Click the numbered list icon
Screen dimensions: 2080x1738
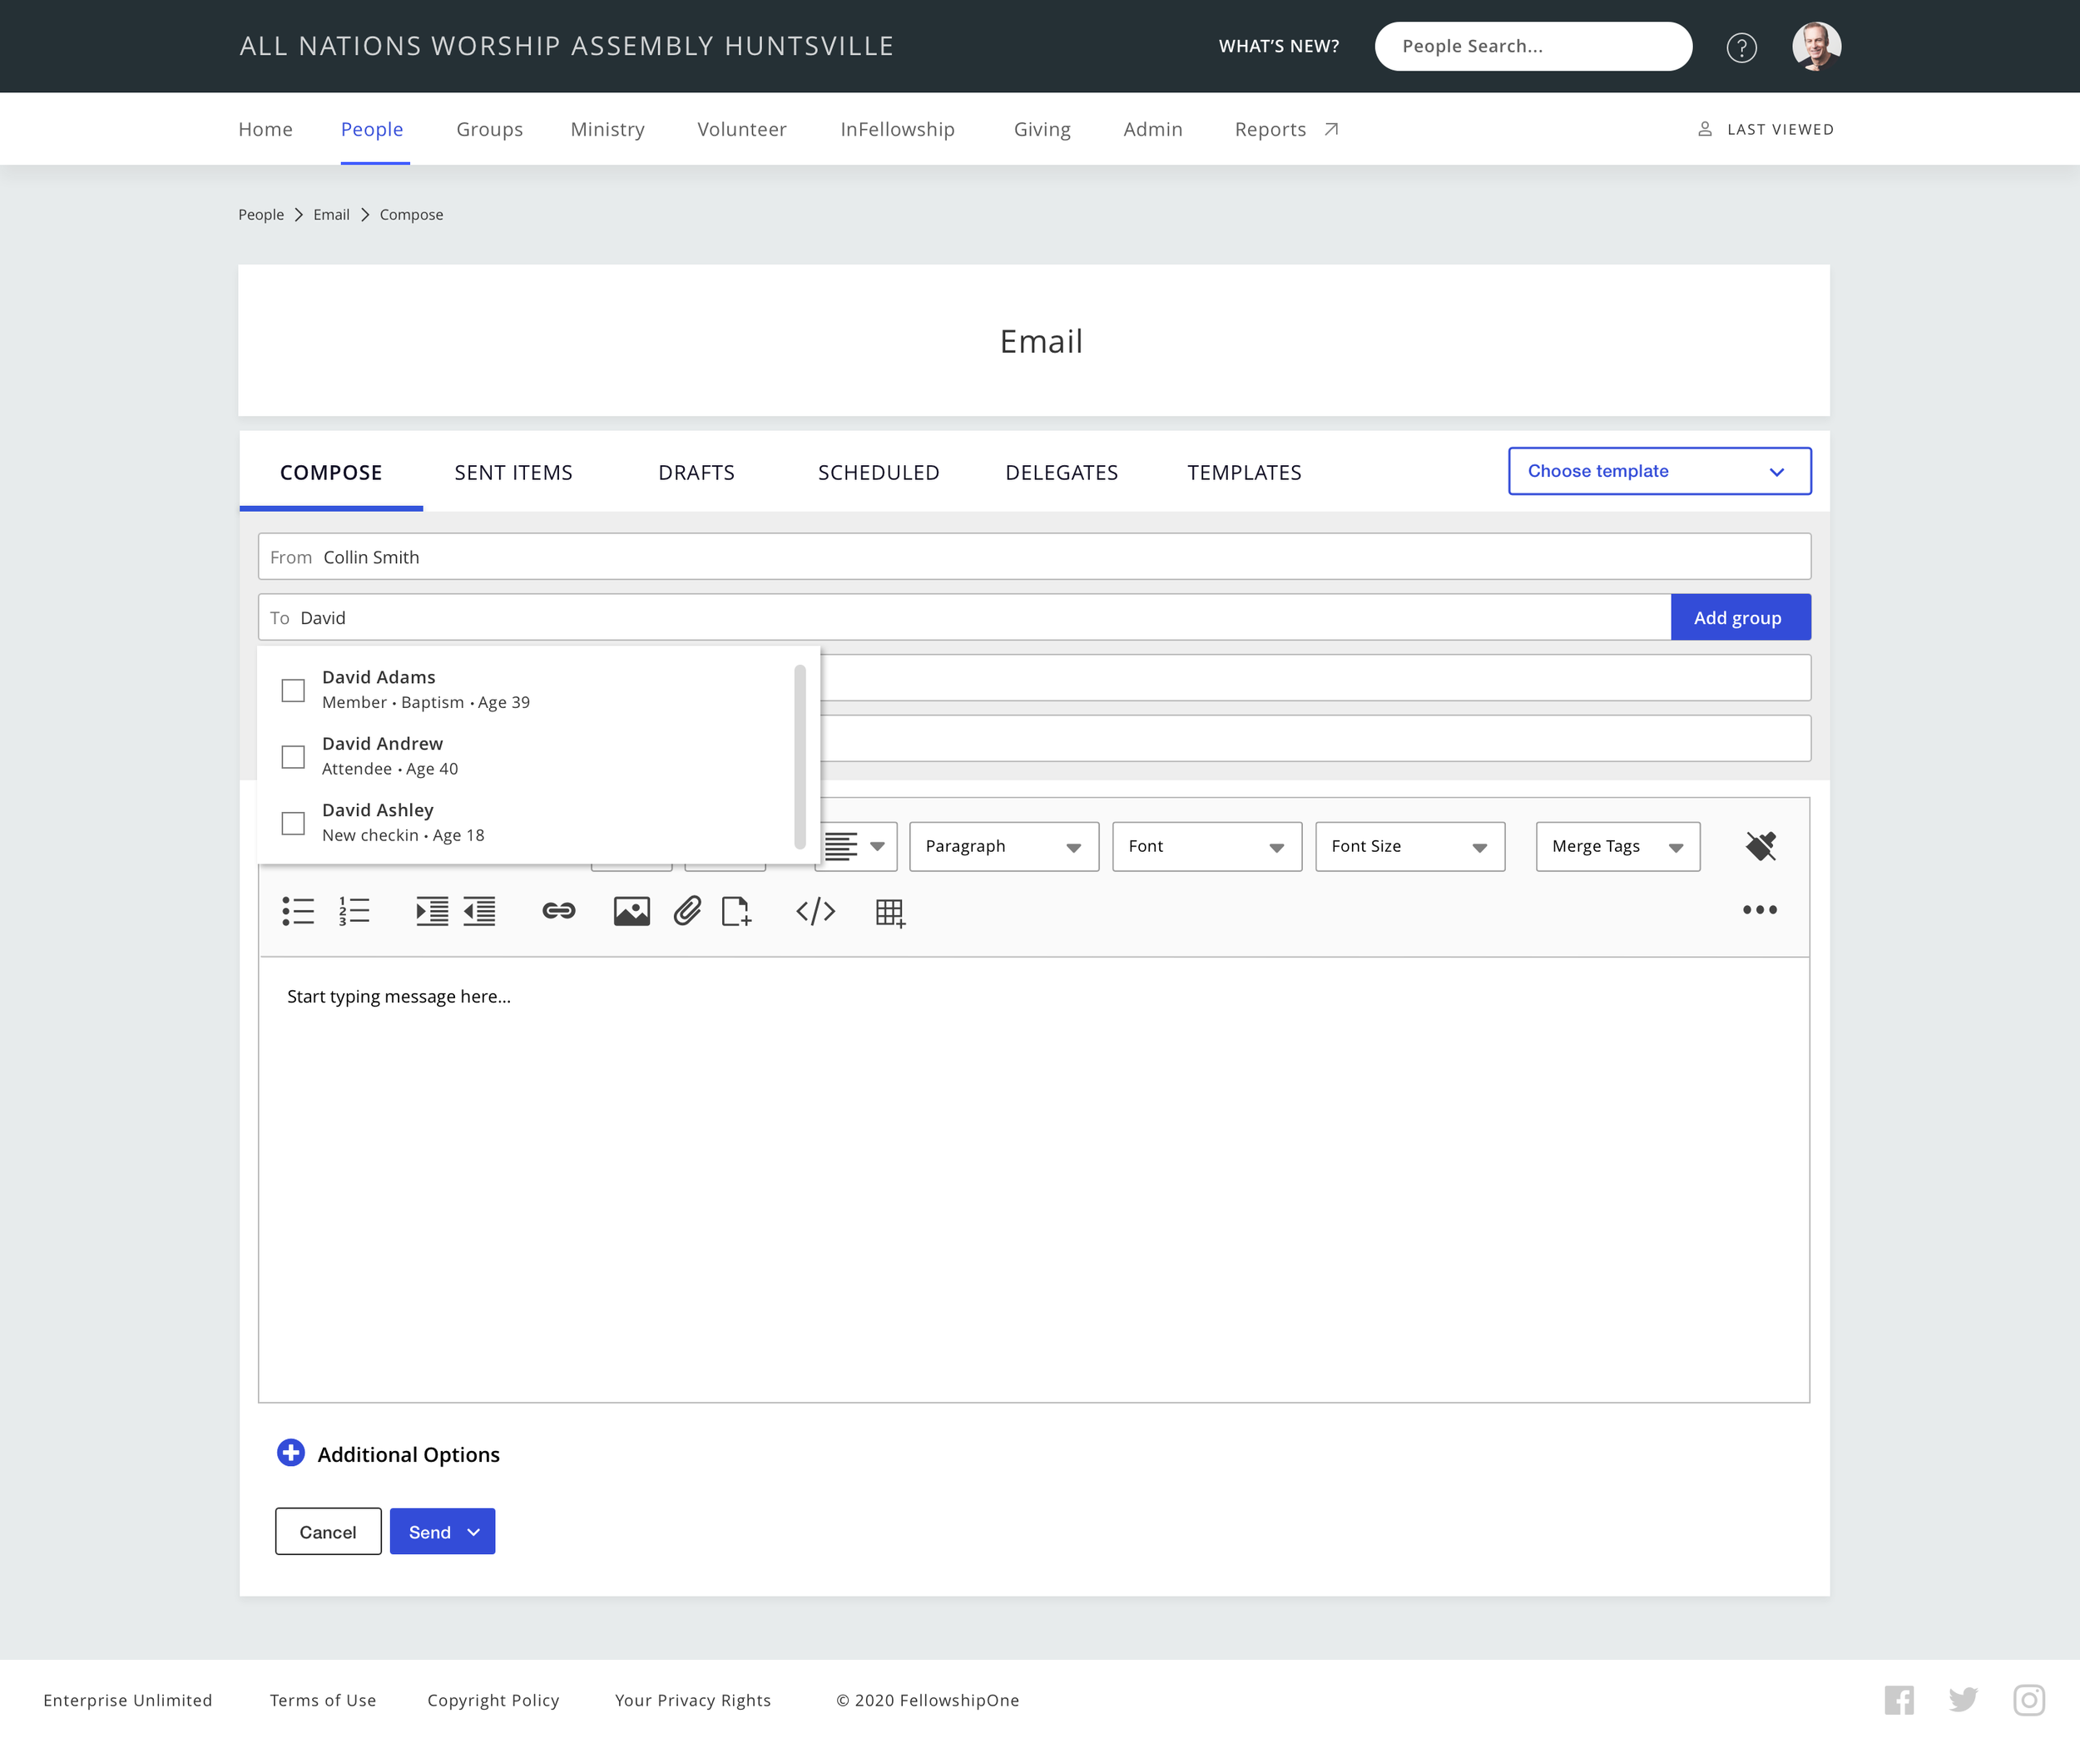coord(354,911)
